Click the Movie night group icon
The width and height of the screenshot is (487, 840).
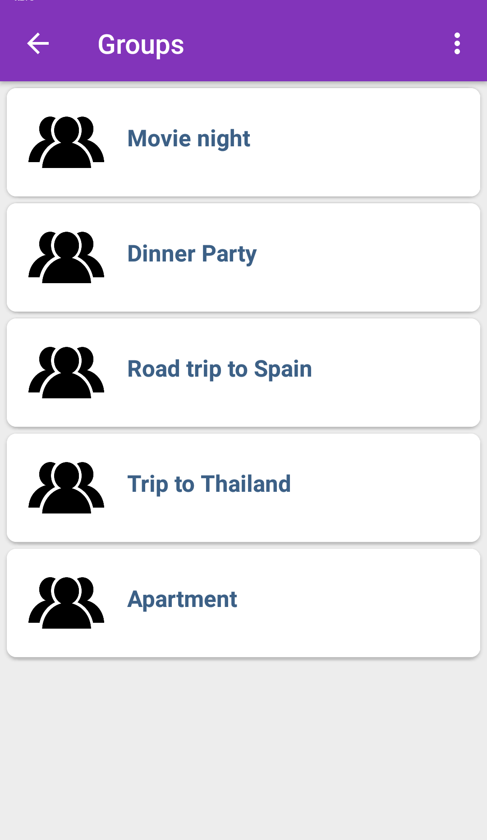pos(66,142)
